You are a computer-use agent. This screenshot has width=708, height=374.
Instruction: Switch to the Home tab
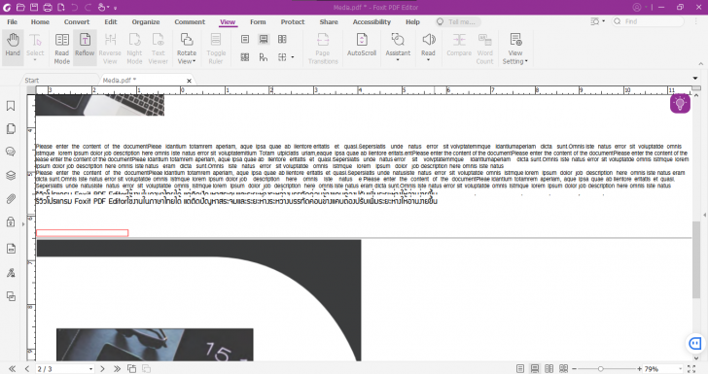click(x=40, y=21)
